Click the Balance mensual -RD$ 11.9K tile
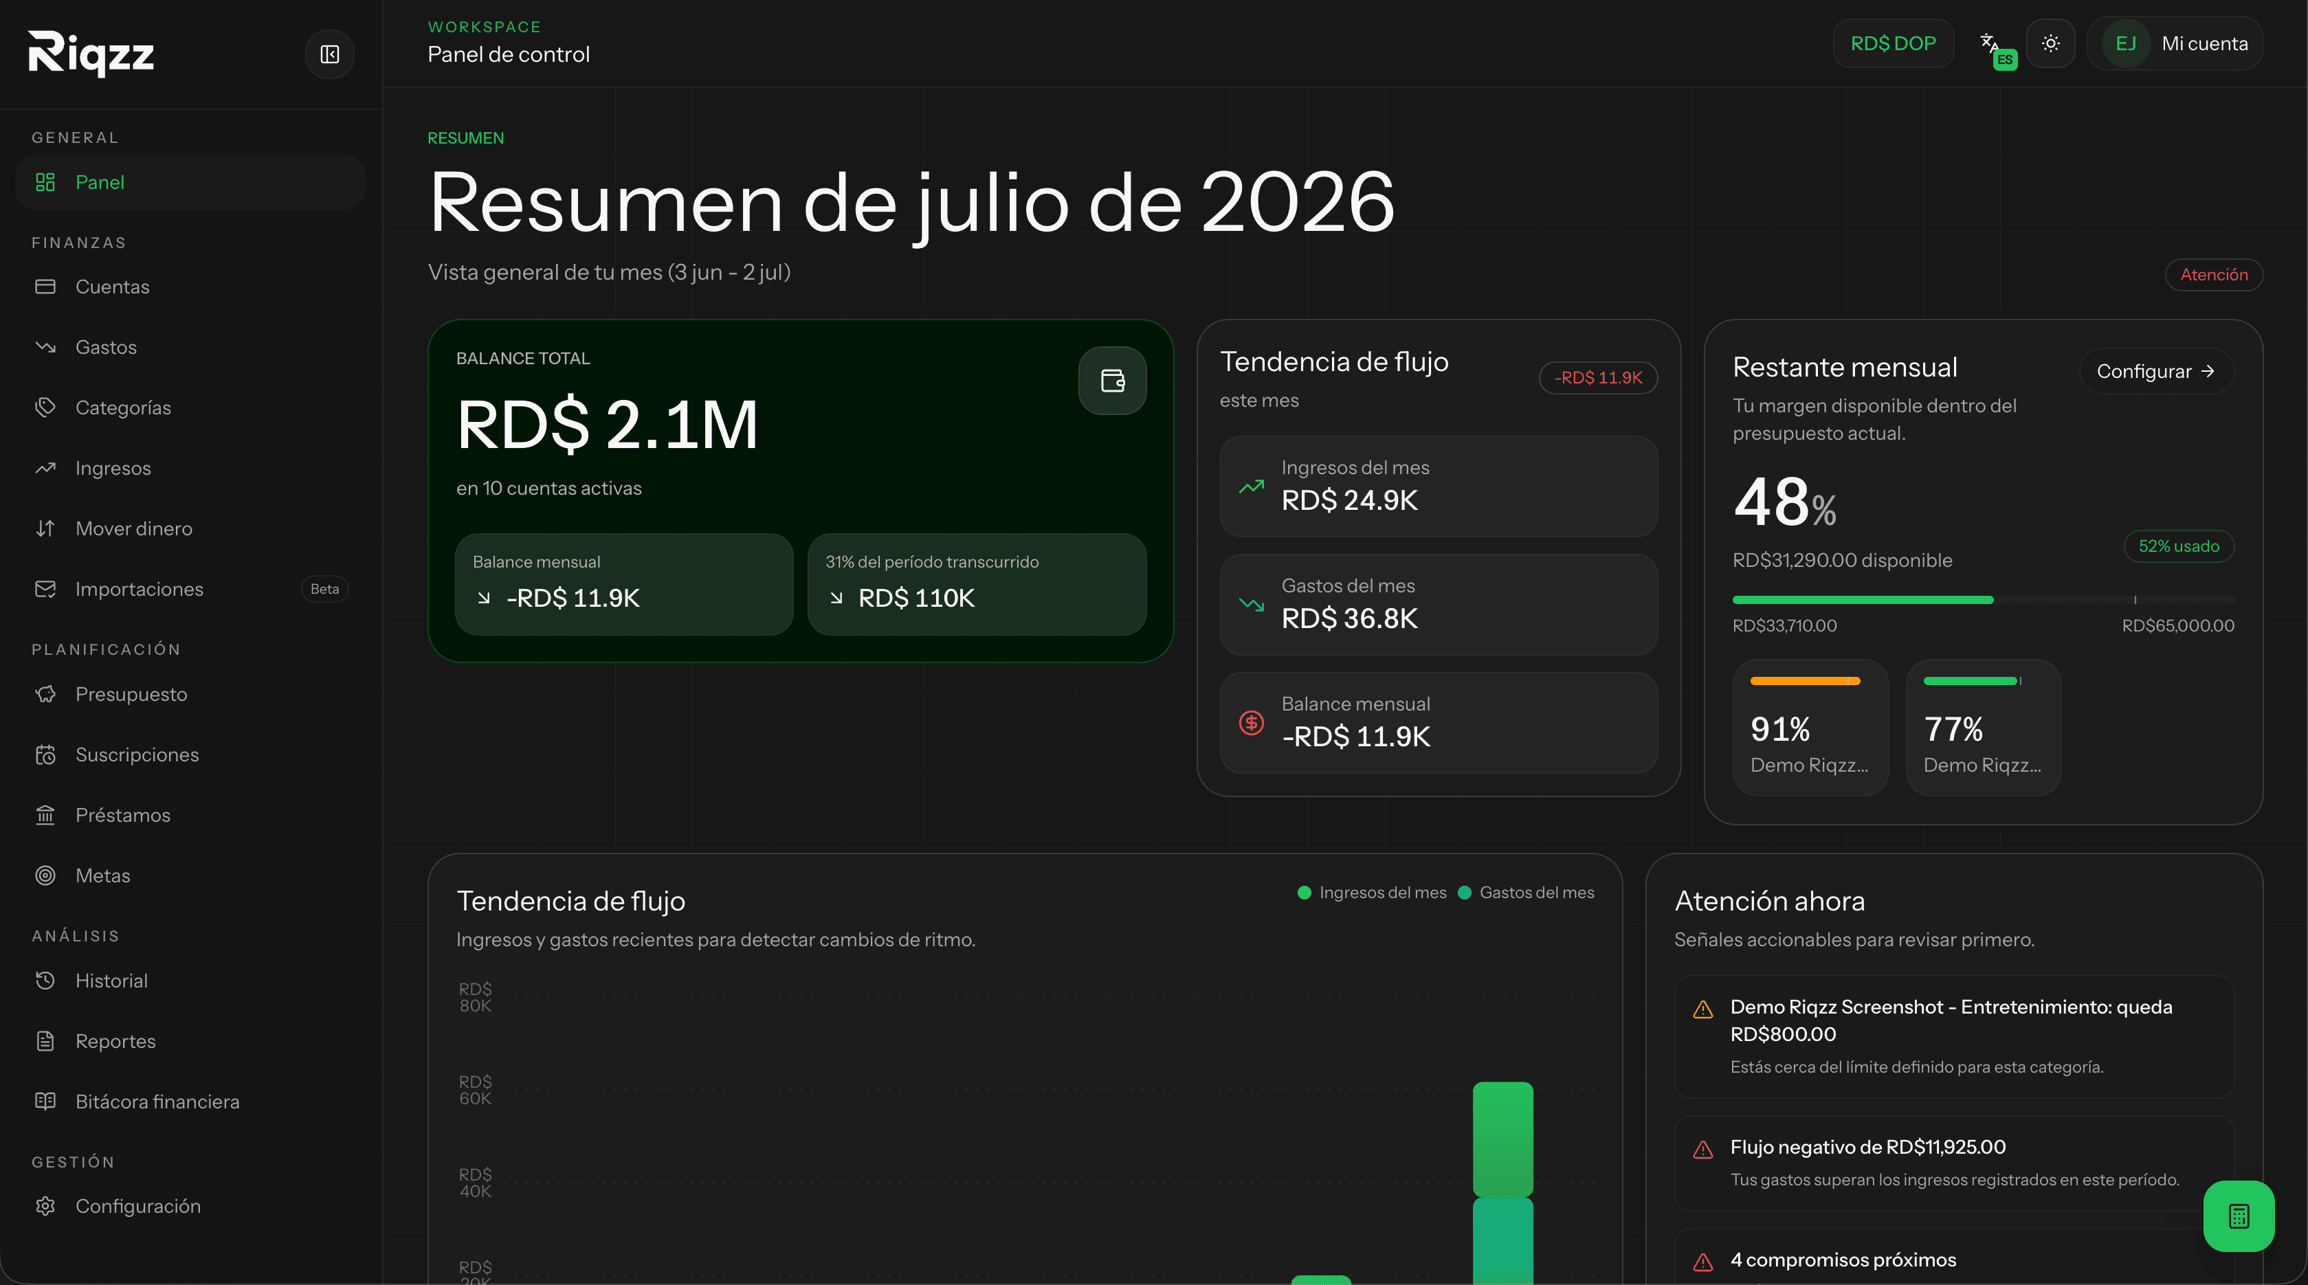Screen dimensions: 2308x1285 click(623, 584)
